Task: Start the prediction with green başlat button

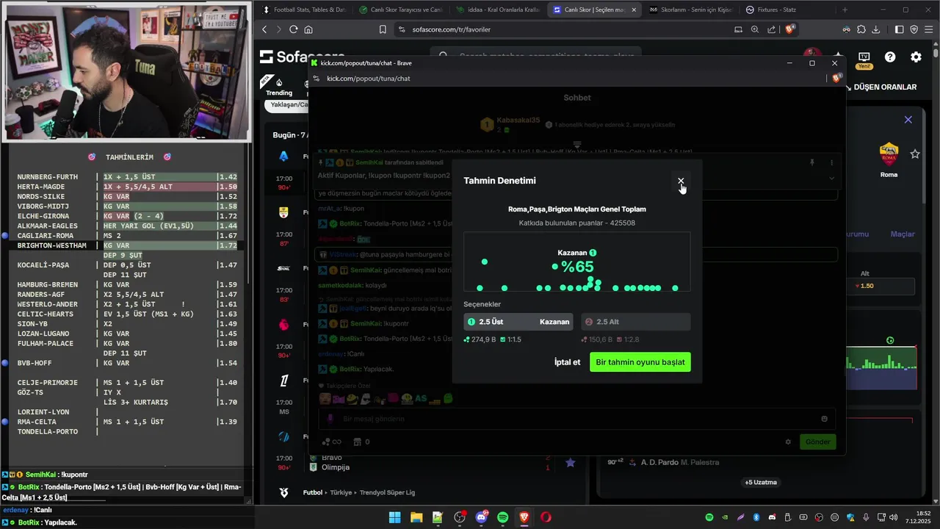Action: [640, 362]
